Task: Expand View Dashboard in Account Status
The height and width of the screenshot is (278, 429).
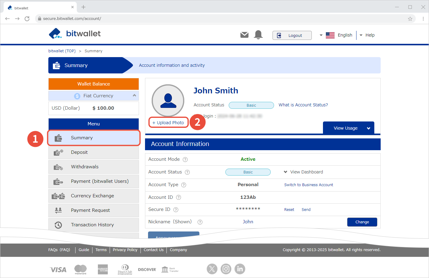Action: coord(304,172)
